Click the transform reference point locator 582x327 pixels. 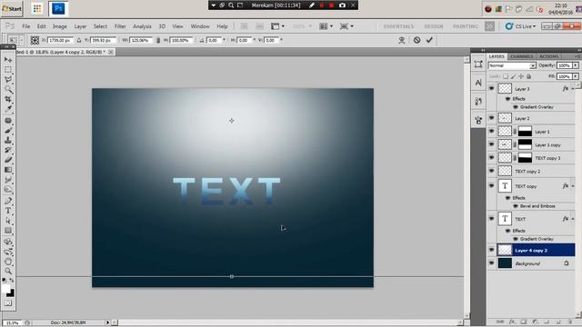(35, 40)
